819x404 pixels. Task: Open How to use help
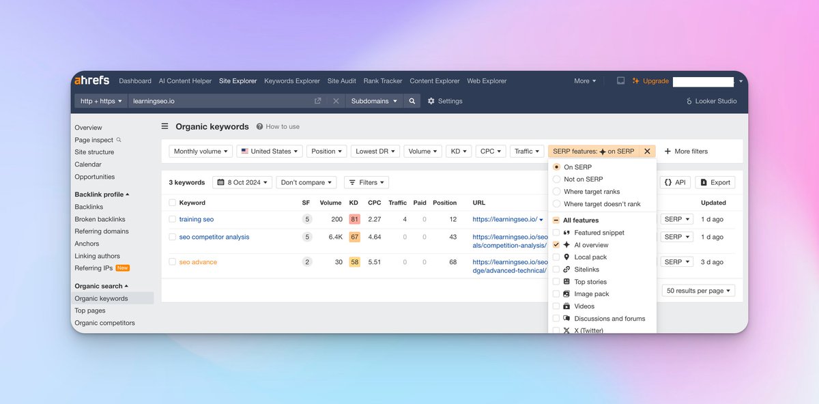tap(278, 126)
